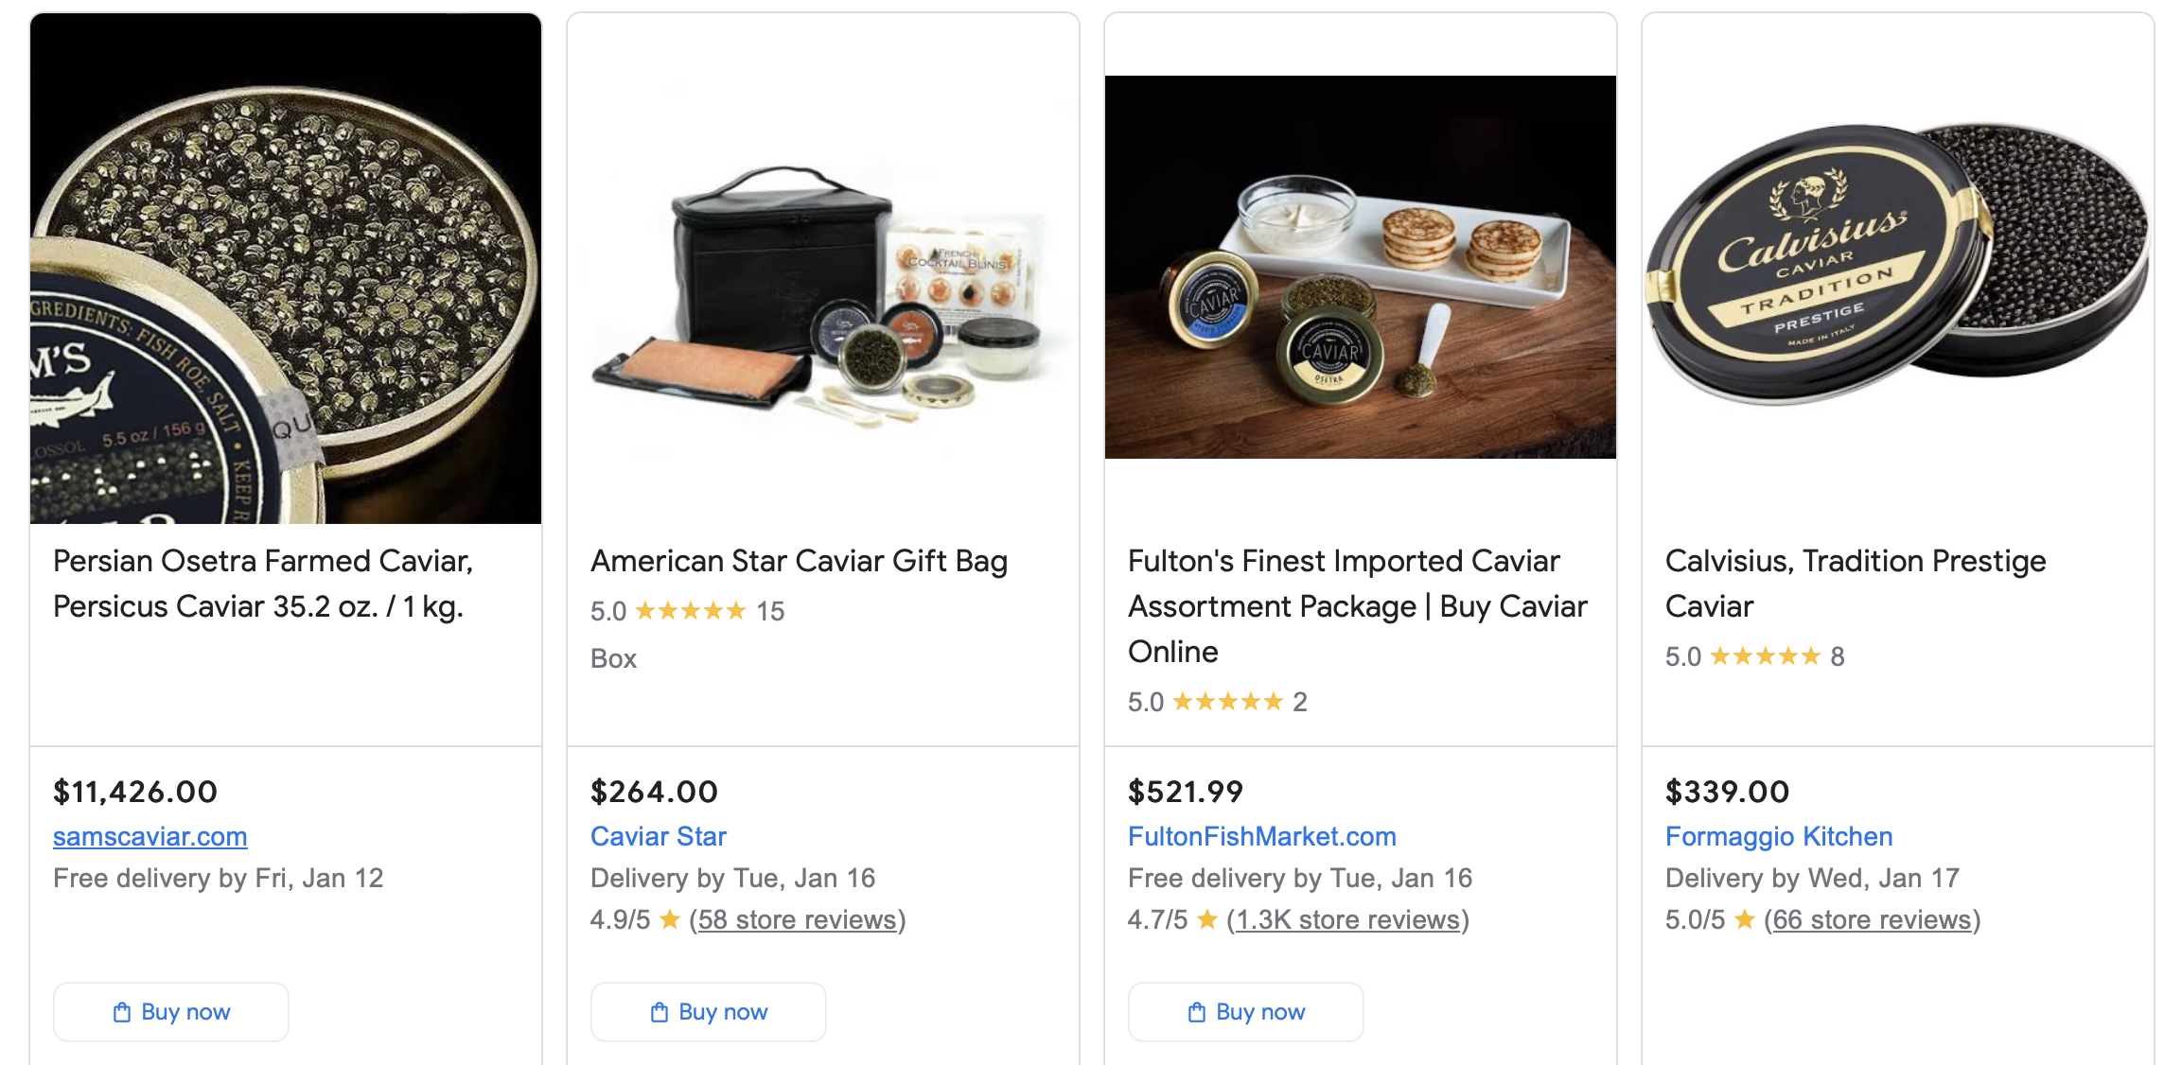Open the 66 store reviews link

(1872, 920)
